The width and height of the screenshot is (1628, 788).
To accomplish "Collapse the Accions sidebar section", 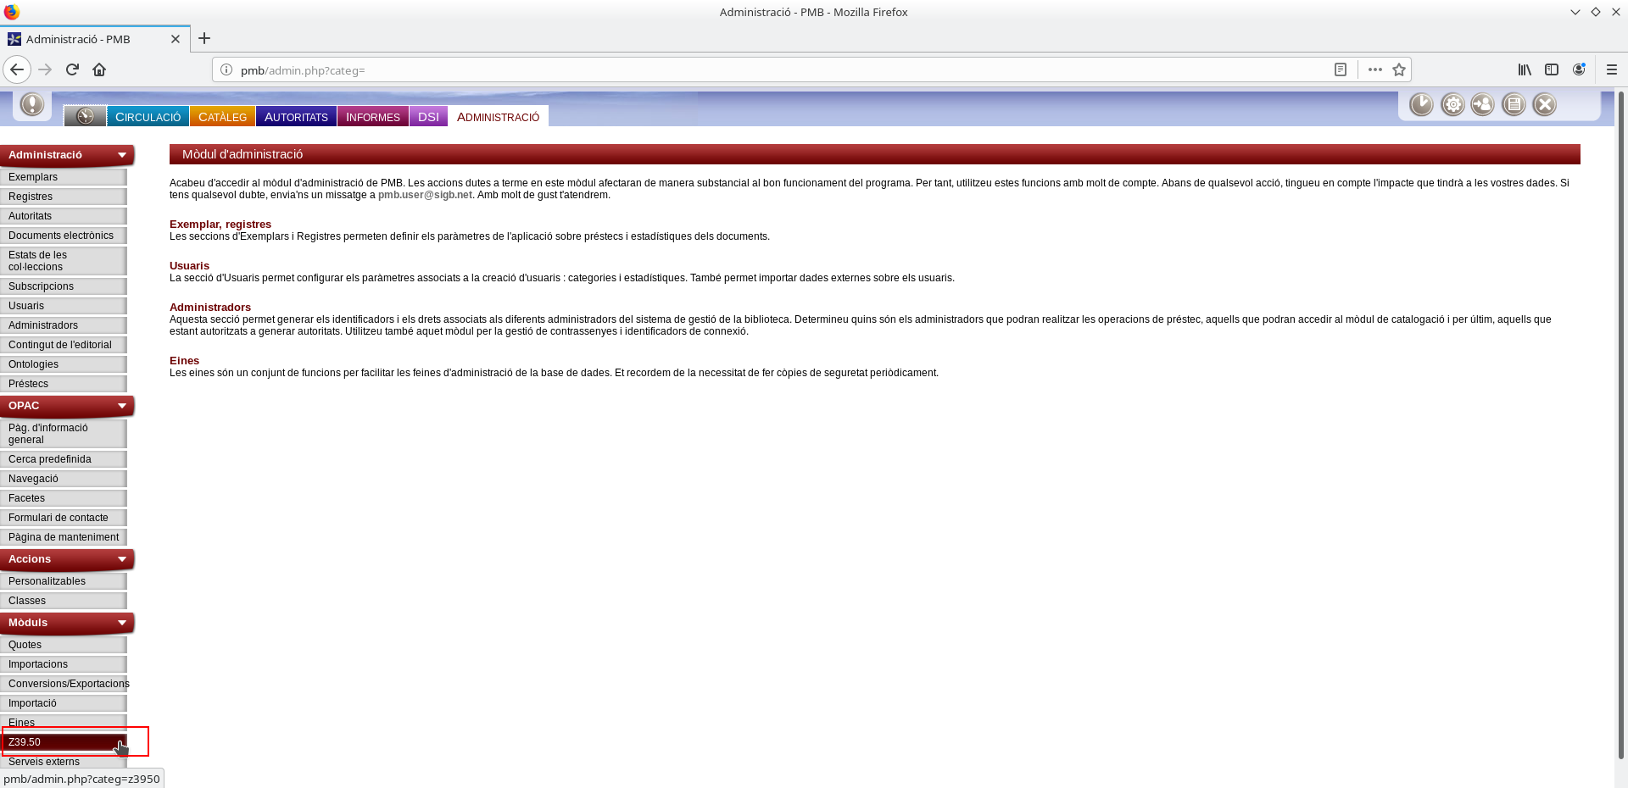I will point(122,559).
